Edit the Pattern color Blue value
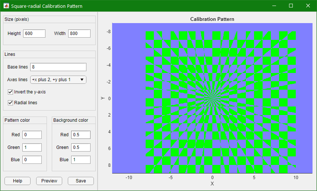Viewport: 317px width, 191px height. tap(32, 160)
